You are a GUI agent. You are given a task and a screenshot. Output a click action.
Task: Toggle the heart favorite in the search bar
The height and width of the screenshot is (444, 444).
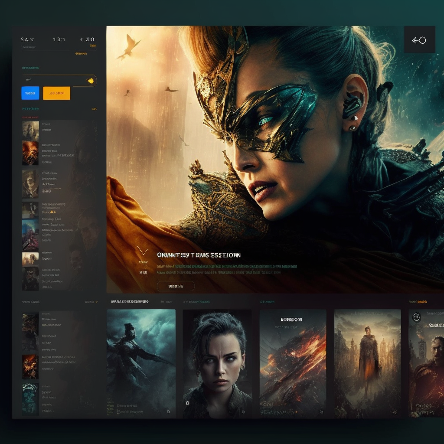[91, 81]
